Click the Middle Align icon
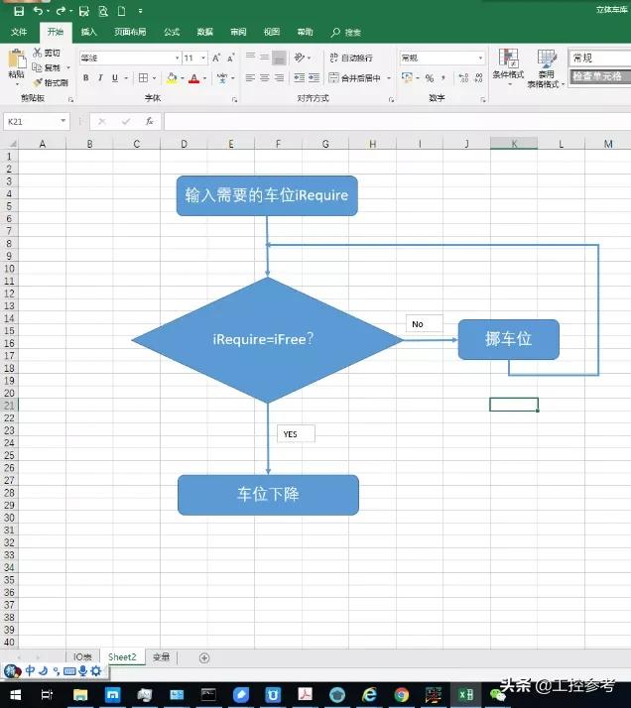The image size is (631, 708). click(x=264, y=57)
